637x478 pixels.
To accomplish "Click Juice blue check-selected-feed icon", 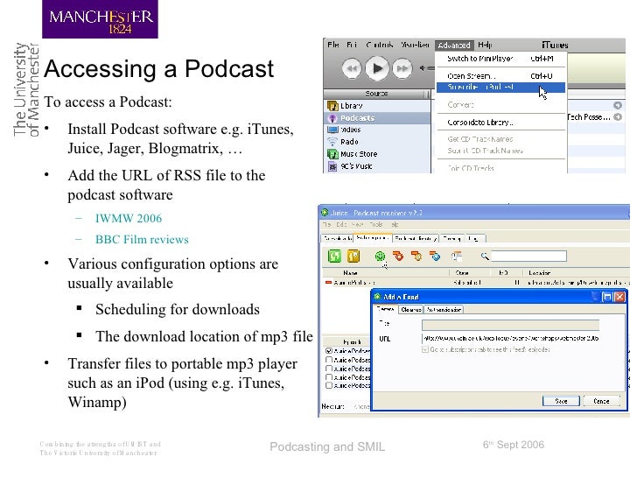I will 435,256.
